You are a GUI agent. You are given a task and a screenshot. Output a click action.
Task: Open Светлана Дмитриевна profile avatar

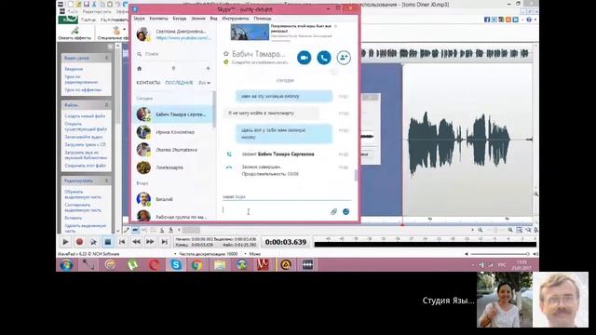pos(143,34)
